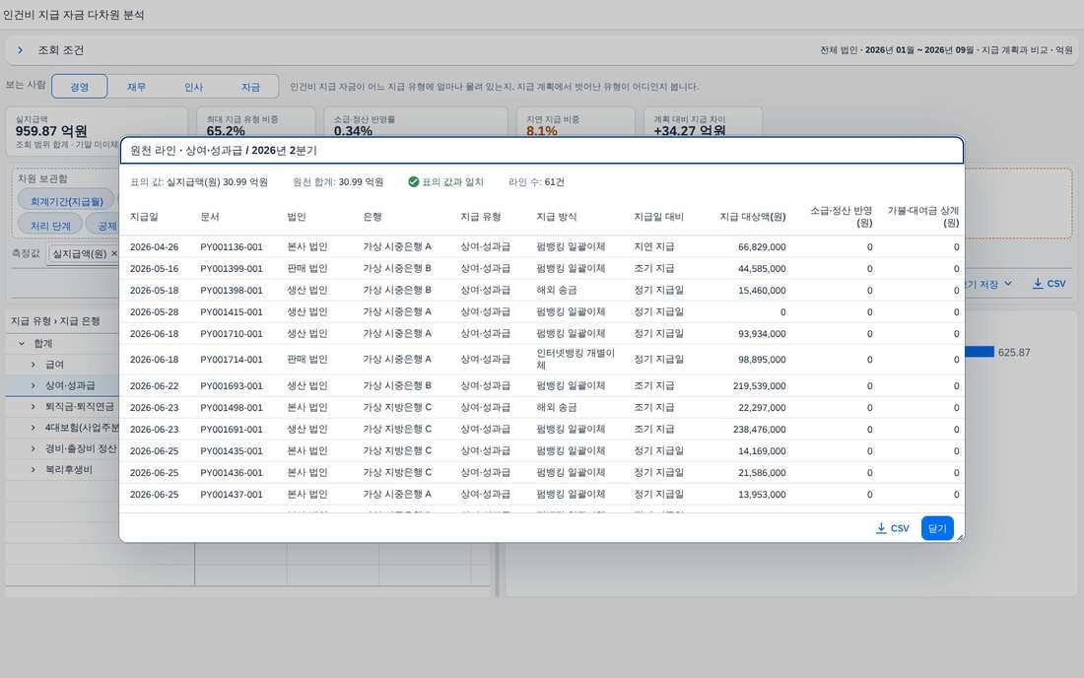Expand the 상여·성과급 tree row
Image resolution: width=1084 pixels, height=678 pixels.
[x=33, y=385]
